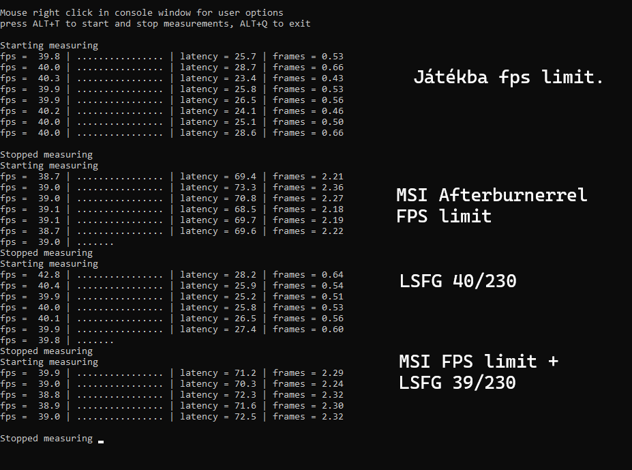Click the fps value 38.8
The image size is (632, 470).
(49, 395)
